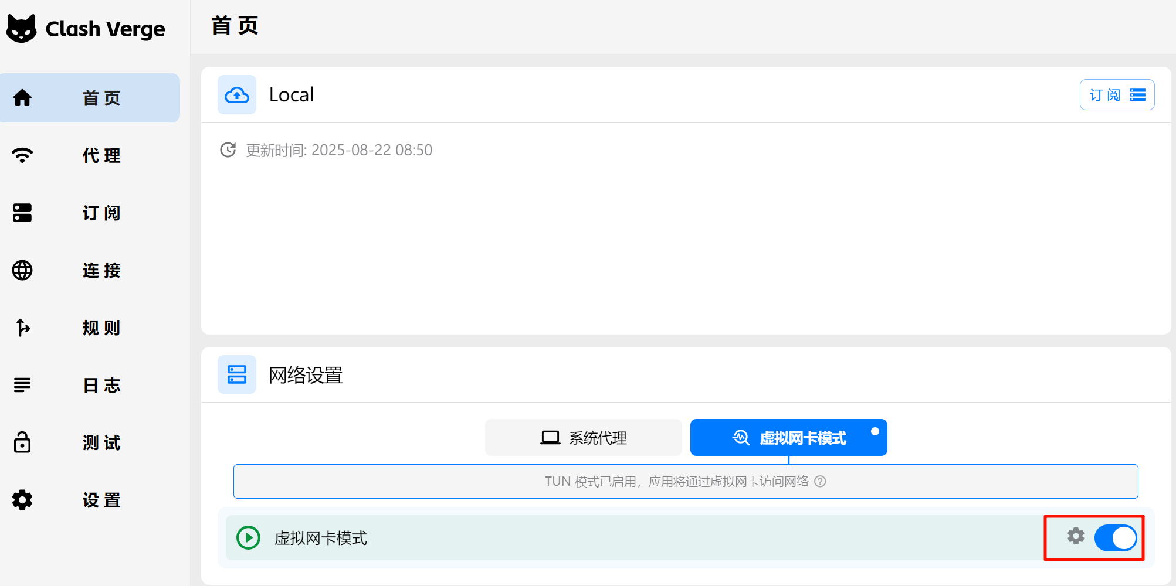Click the help question mark icon
This screenshot has height=586, width=1176.
(821, 482)
